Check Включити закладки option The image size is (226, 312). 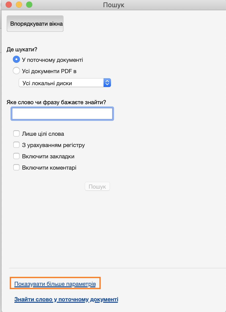(x=16, y=156)
